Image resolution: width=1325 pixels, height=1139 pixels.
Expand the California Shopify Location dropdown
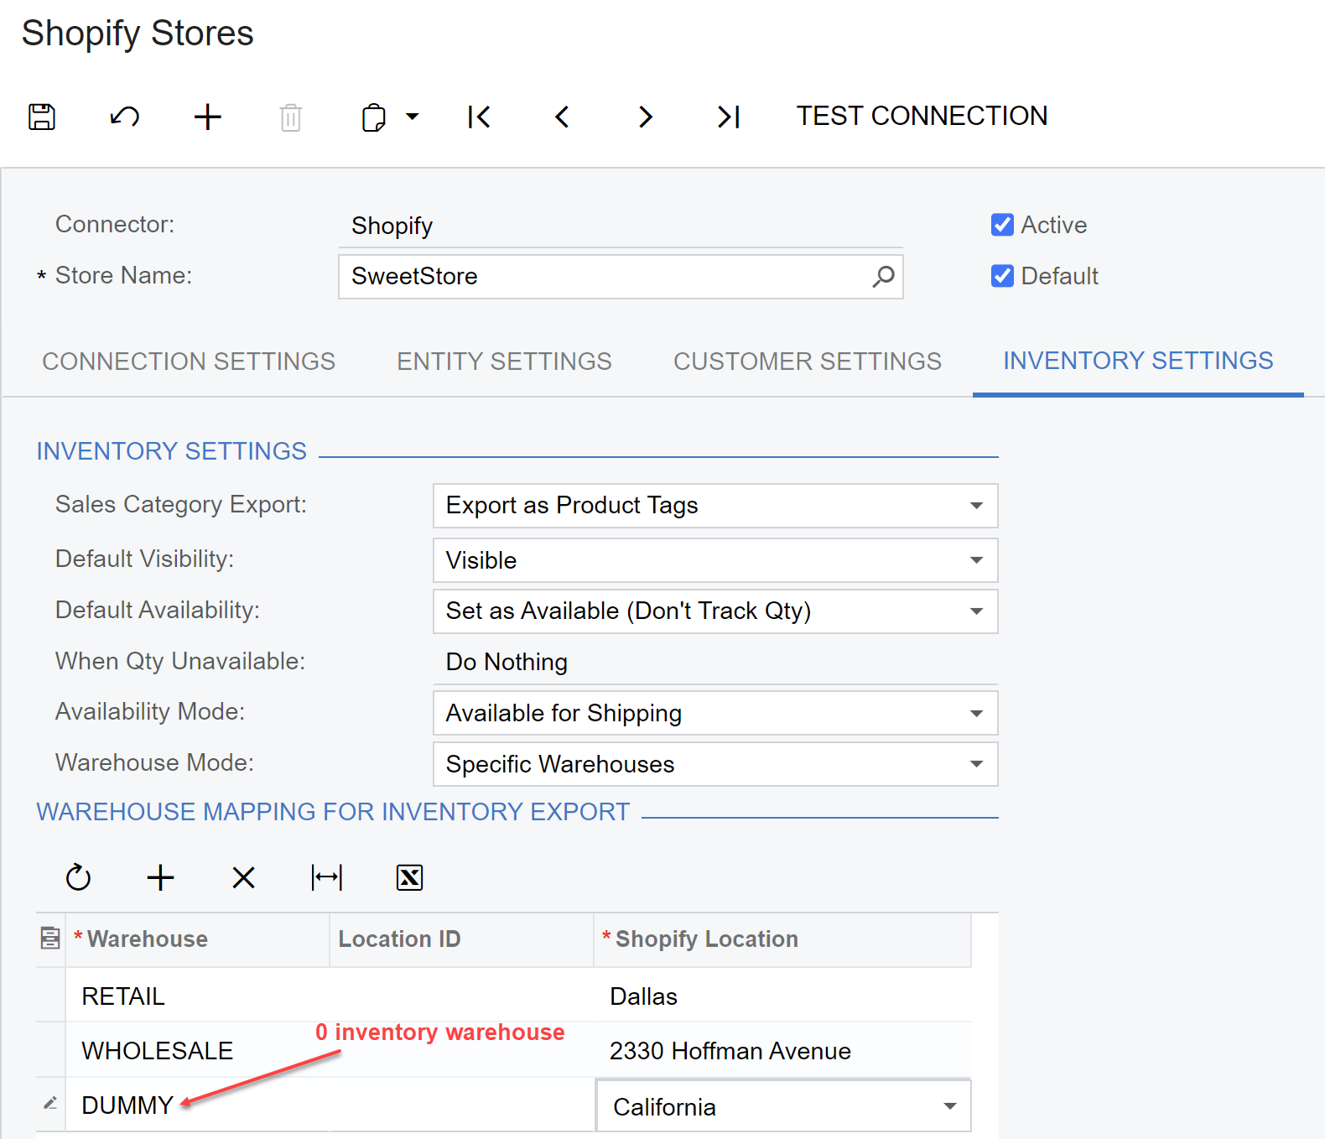click(x=950, y=1106)
